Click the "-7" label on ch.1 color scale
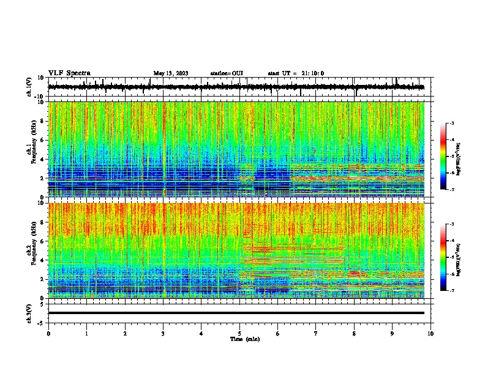This screenshot has width=485, height=374. pyautogui.click(x=452, y=189)
